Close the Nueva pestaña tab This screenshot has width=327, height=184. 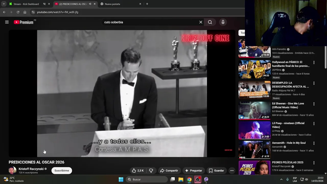click(140, 4)
